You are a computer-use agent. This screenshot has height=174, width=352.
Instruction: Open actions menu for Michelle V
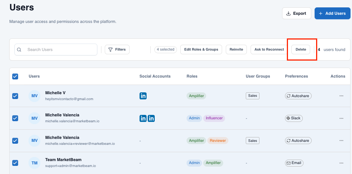[x=341, y=96]
